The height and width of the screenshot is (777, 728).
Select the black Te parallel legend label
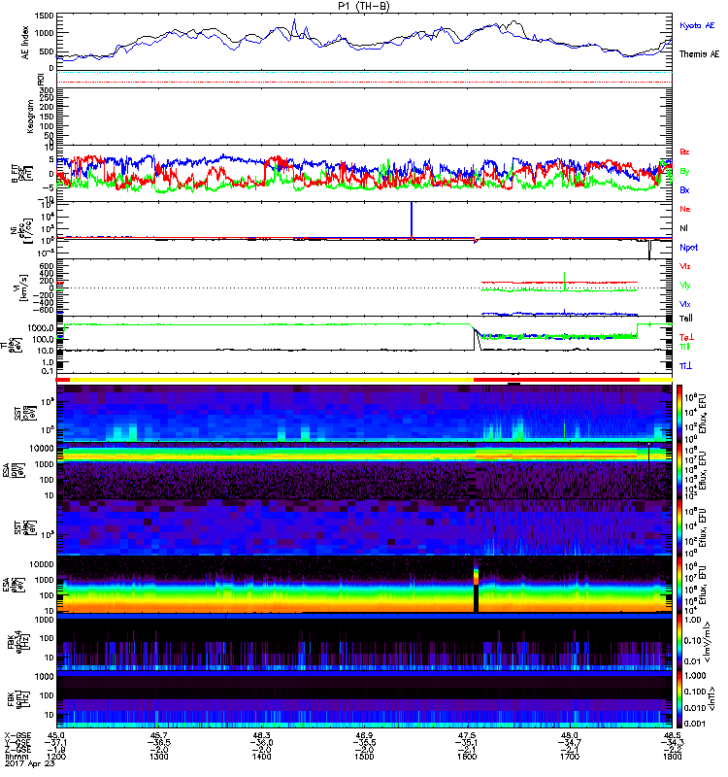click(686, 319)
